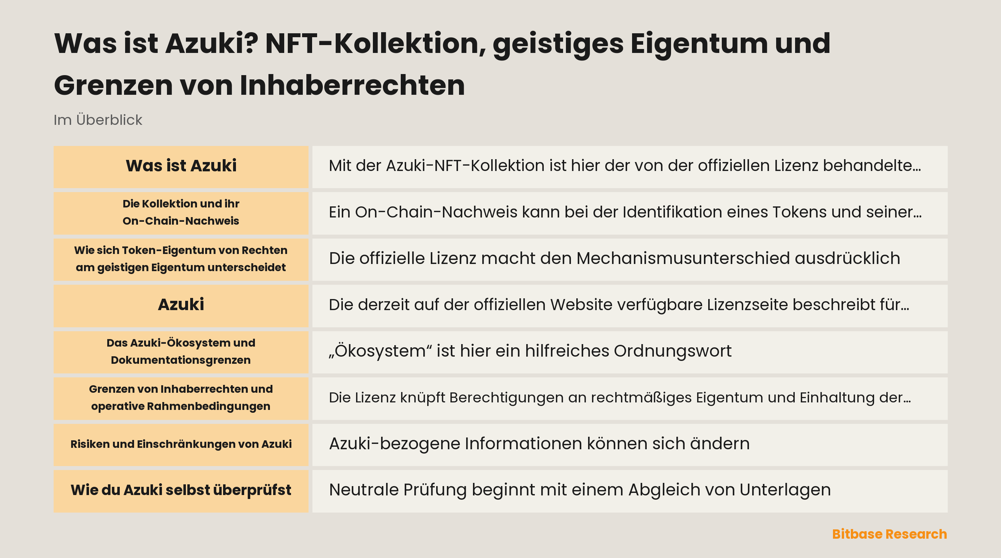Click the row header reading only 'Azuki'

[181, 305]
